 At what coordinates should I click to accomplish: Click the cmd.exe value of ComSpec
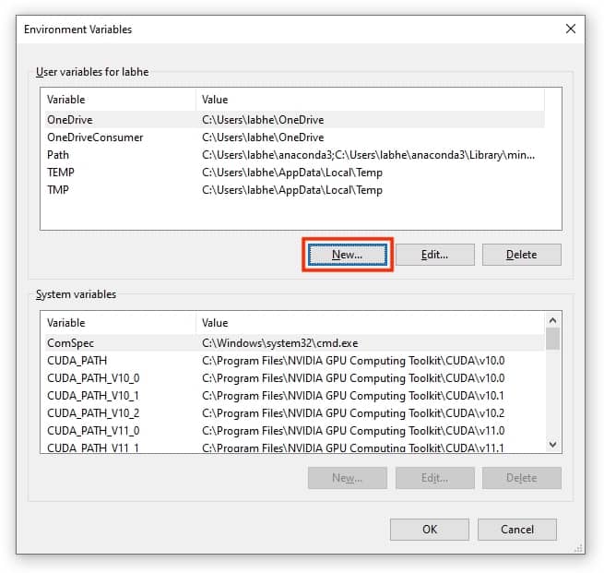coord(279,343)
